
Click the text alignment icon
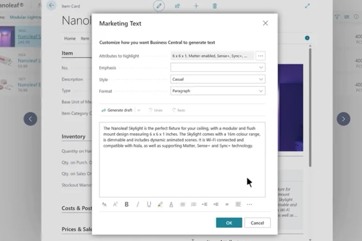tap(238, 204)
